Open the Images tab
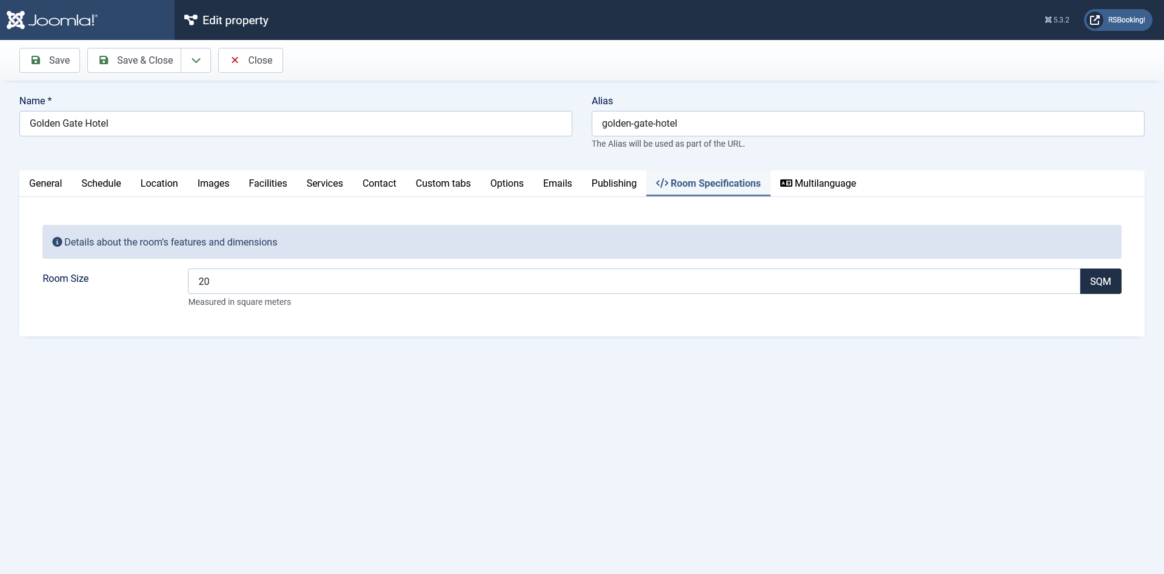Screen dimensions: 1164x574 click(x=213, y=183)
